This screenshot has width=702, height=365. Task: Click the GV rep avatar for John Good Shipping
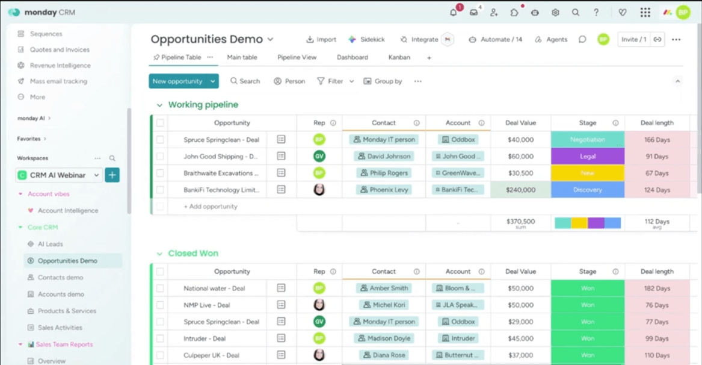(319, 156)
